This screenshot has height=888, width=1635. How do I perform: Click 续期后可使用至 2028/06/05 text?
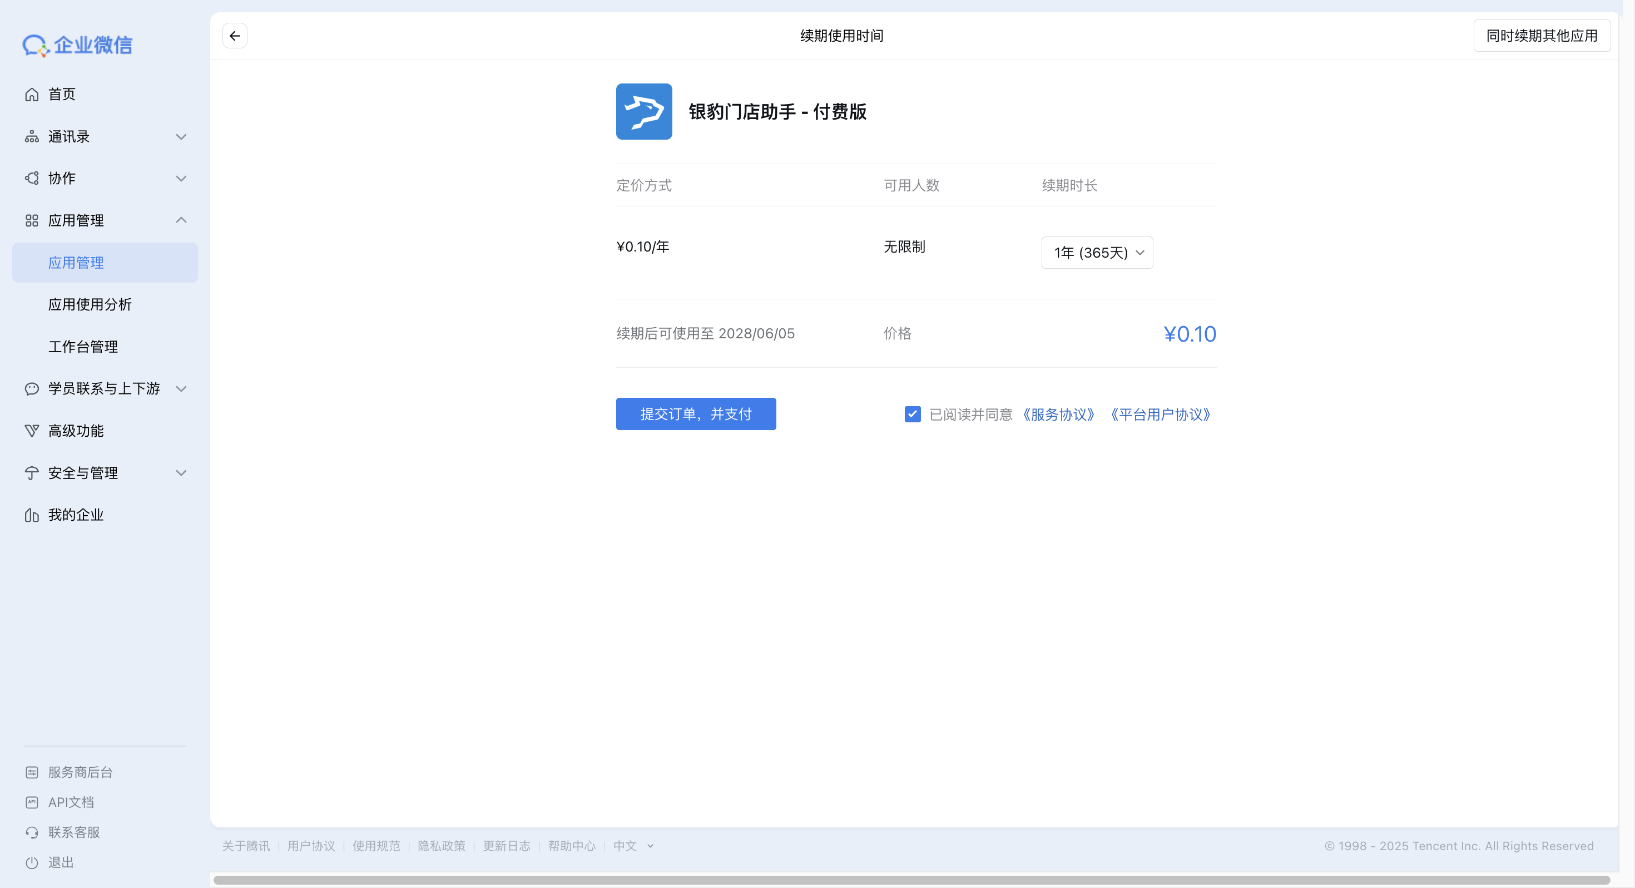[x=705, y=333]
